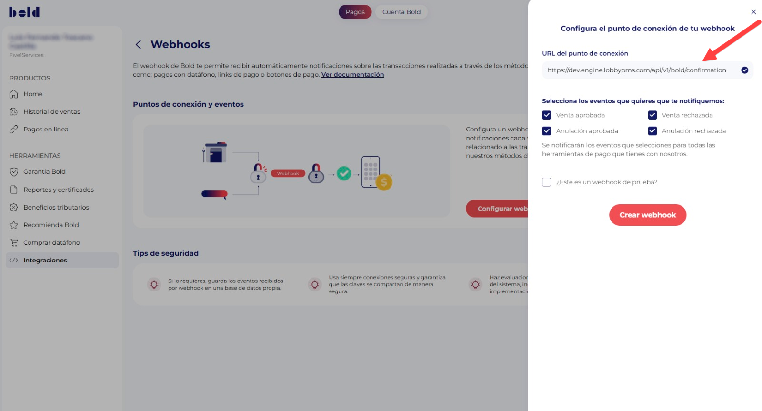Uncheck the Anulación rechazada checkbox
Screen dimensions: 762x411
(652, 131)
